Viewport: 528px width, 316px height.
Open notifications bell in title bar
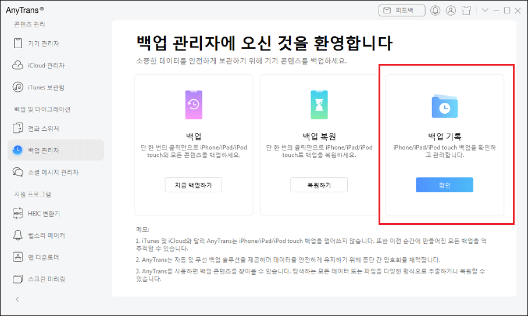435,10
